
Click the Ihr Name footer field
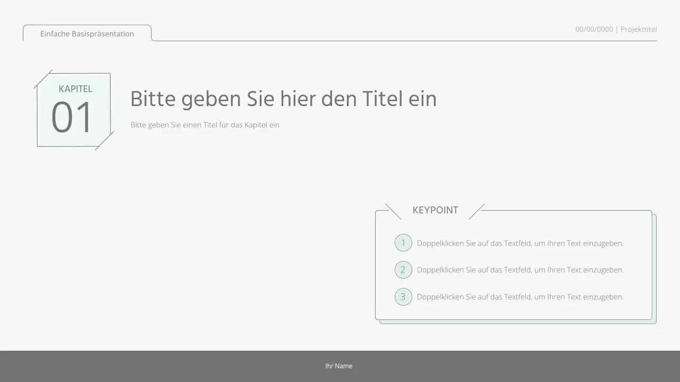pyautogui.click(x=338, y=366)
